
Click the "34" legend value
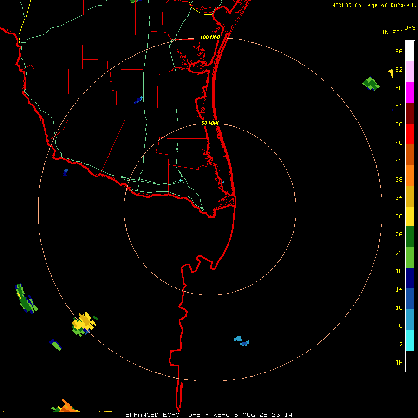click(399, 198)
